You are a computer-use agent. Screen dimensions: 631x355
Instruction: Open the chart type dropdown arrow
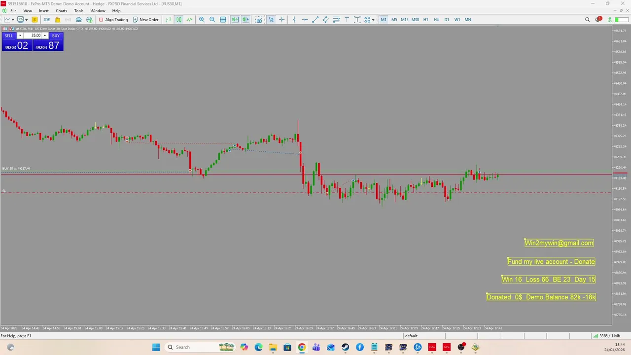click(x=13, y=20)
